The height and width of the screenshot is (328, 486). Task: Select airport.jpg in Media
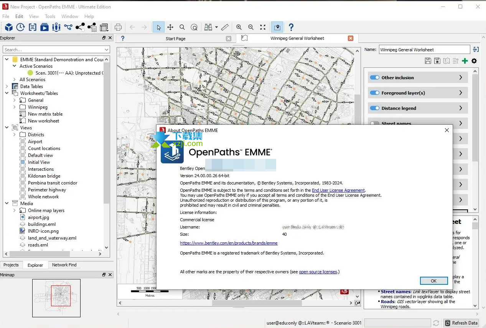[x=38, y=217]
